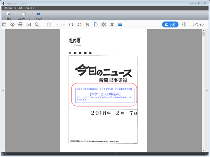The image size is (210, 157).
Task: Click the save (floppy disk) icon
Action: [4, 25]
